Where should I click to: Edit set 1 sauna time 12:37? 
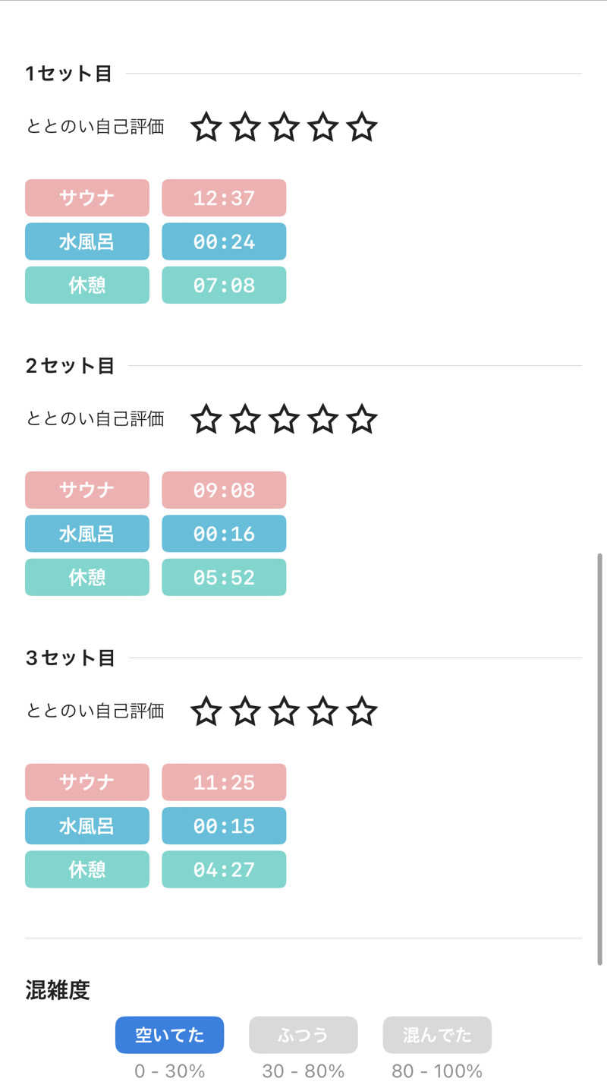224,198
